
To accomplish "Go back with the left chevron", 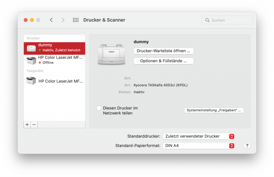I will (x=51, y=20).
